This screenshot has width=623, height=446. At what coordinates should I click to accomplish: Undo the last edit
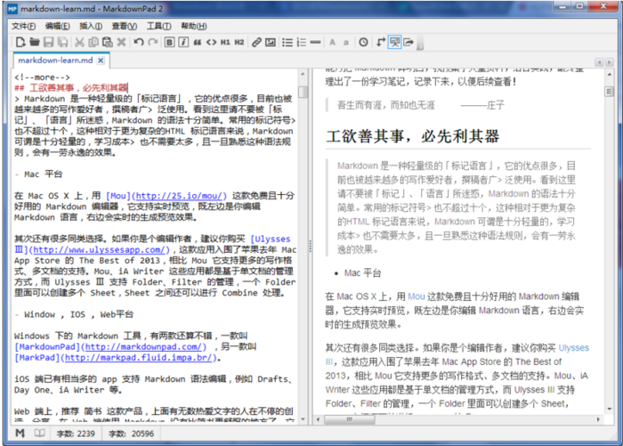click(139, 42)
